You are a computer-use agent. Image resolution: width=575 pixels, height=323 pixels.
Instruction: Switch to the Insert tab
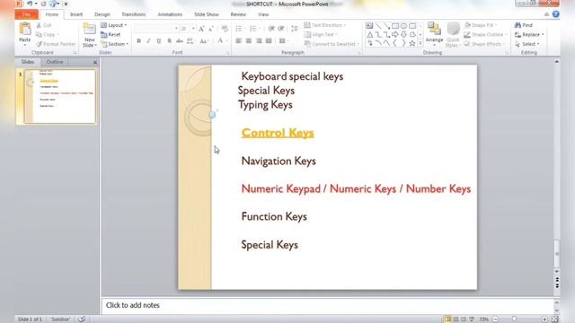(x=76, y=14)
